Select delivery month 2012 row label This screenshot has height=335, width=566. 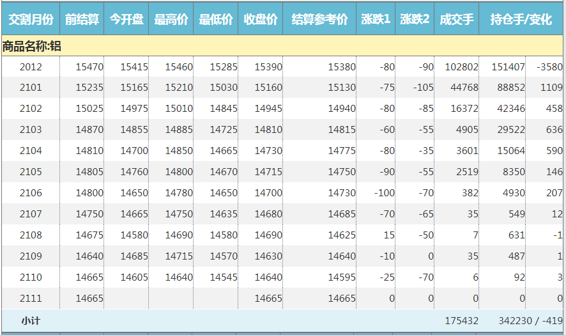[31, 67]
